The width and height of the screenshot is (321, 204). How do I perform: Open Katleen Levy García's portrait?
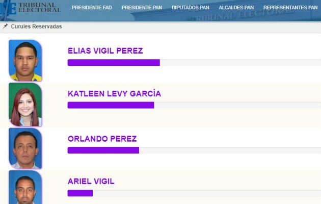(25, 105)
